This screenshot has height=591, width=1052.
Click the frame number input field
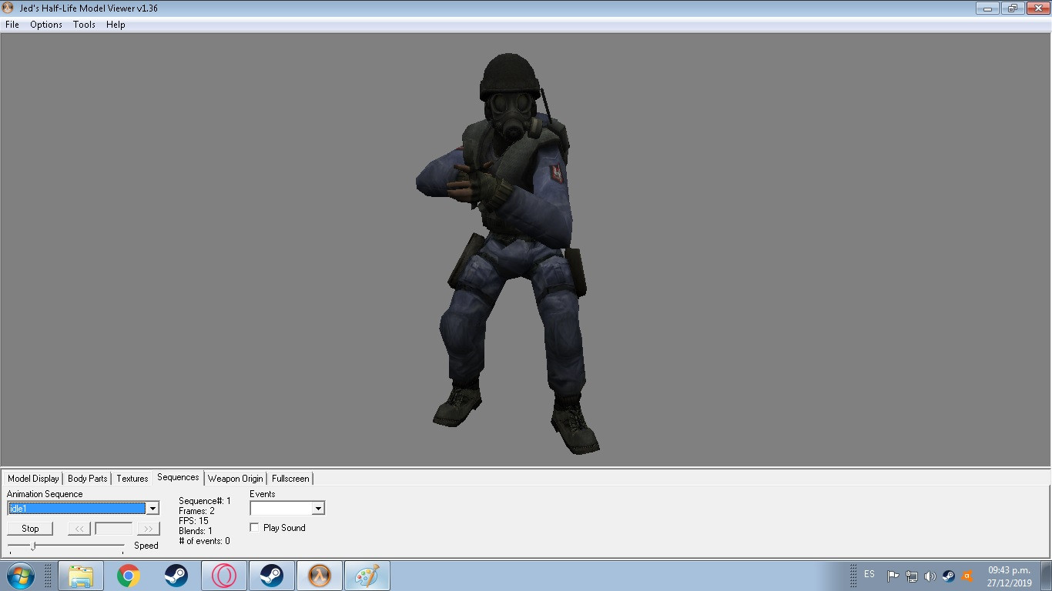113,529
